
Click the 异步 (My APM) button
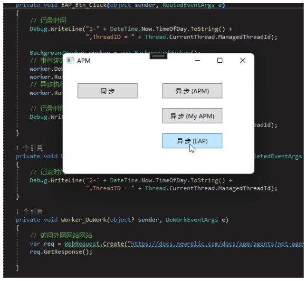coord(192,116)
